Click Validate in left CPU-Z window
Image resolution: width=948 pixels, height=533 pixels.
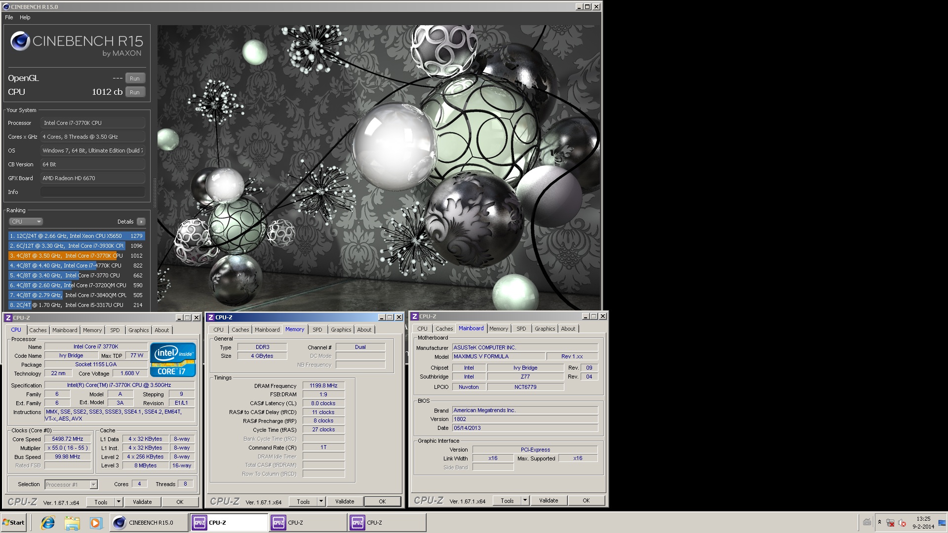click(x=142, y=502)
